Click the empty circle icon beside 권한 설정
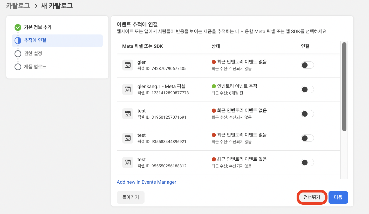Image resolution: width=369 pixels, height=214 pixels. click(x=18, y=54)
